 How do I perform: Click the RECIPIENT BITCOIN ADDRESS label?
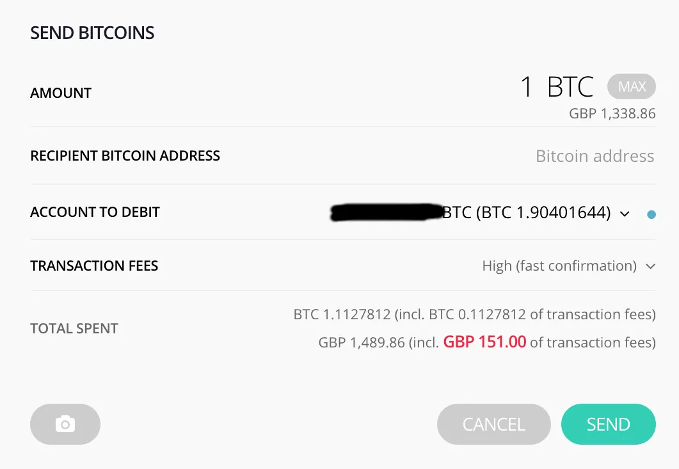coord(125,156)
